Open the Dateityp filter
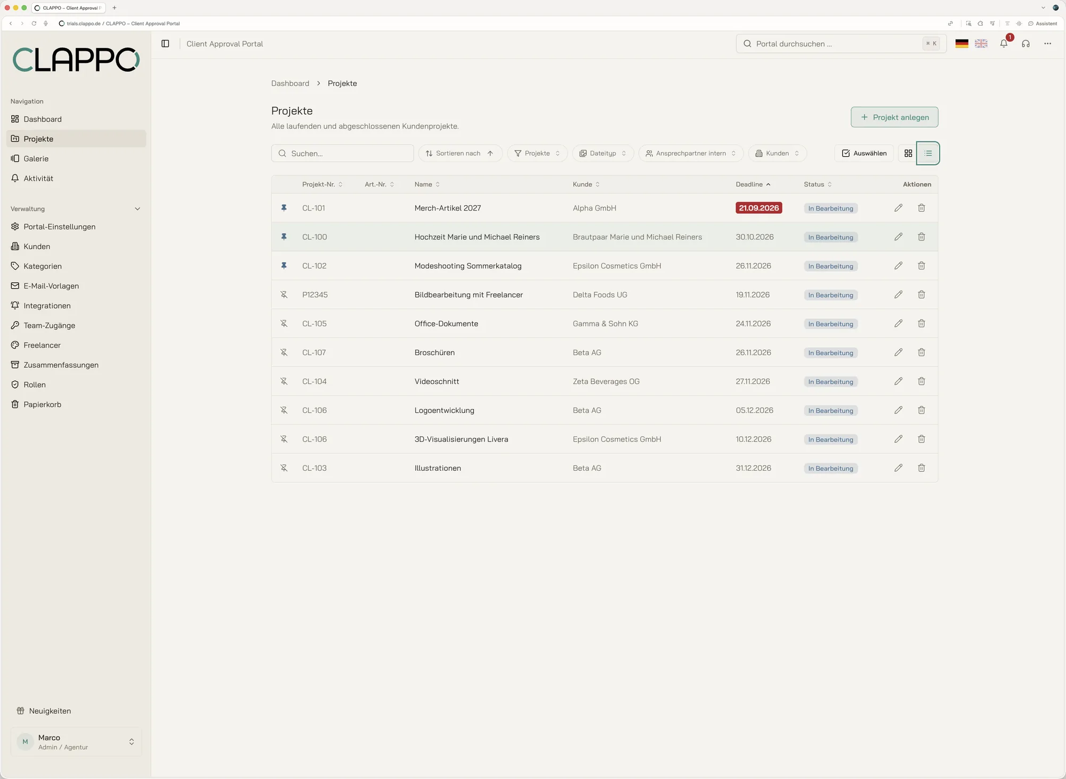1066x779 pixels. click(603, 153)
